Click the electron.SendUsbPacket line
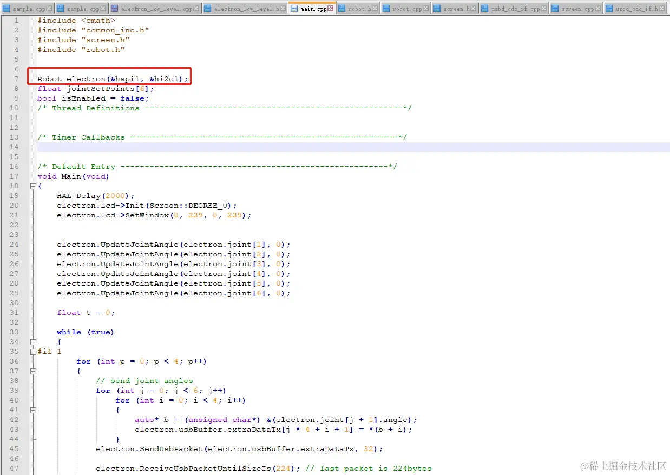670x475 pixels. [x=239, y=449]
